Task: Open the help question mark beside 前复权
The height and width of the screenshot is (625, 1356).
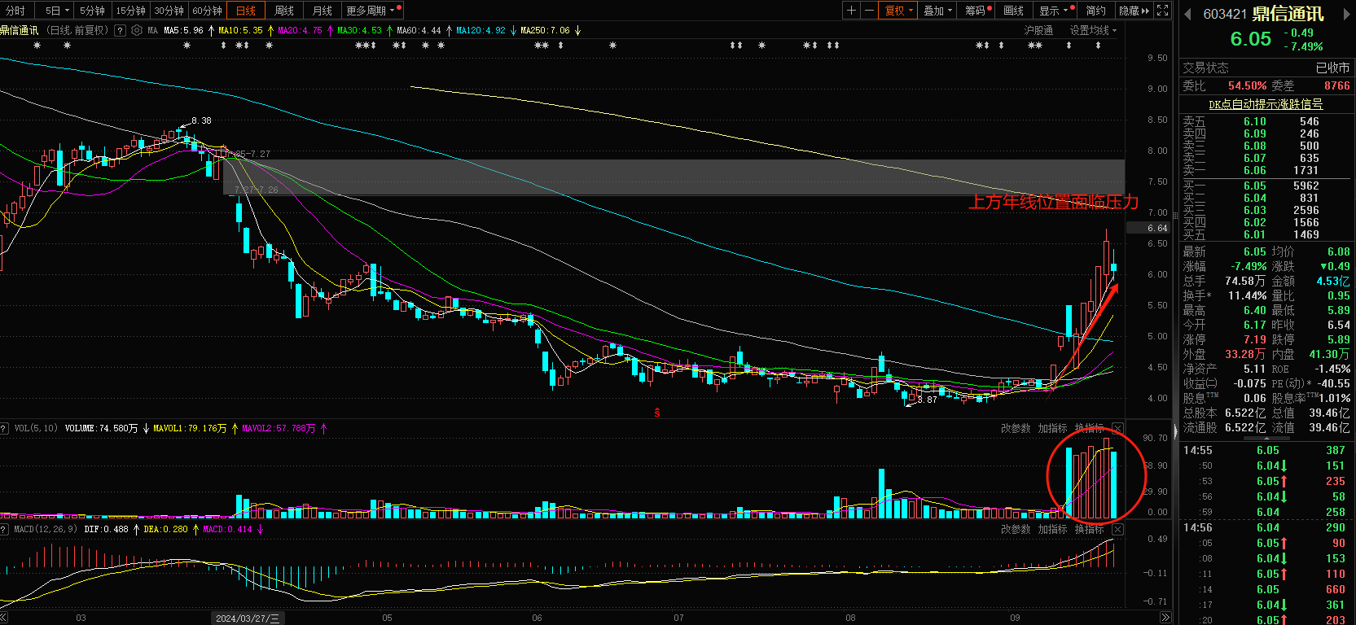Action: pos(121,30)
